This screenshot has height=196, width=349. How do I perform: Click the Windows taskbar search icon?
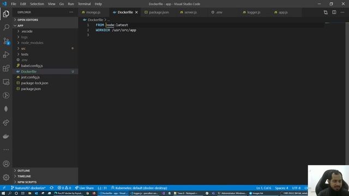pos(10,193)
